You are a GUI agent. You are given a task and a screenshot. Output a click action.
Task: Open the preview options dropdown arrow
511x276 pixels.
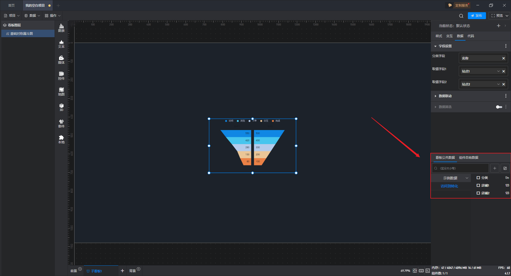[507, 16]
